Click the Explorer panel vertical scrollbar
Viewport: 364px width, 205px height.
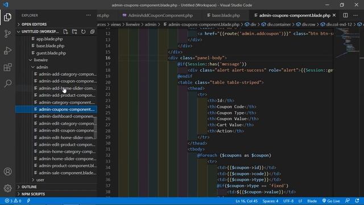click(96, 128)
